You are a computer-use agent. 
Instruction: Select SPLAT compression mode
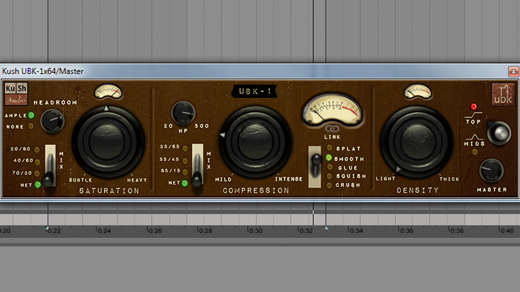pyautogui.click(x=329, y=148)
